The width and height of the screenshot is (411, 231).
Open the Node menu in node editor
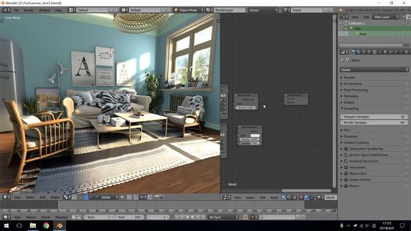(x=274, y=198)
